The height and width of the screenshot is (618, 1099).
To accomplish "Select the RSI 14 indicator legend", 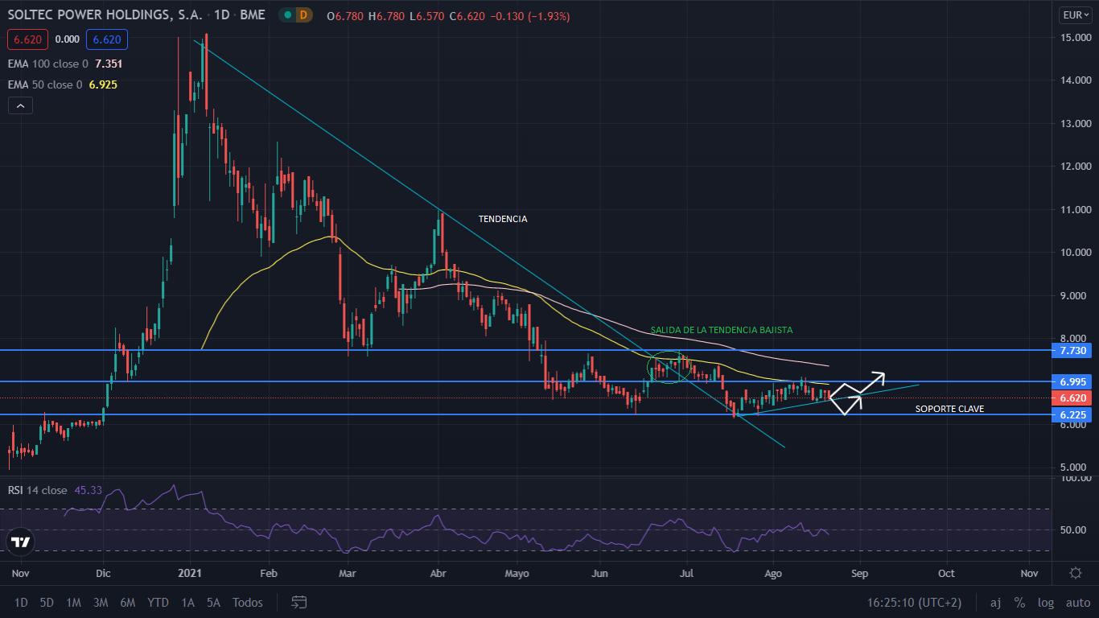I will coord(38,490).
